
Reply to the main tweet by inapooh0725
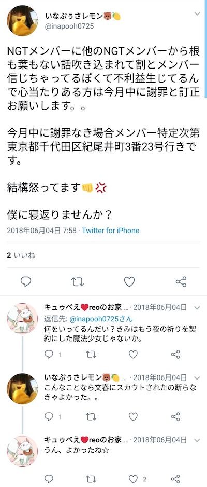pyautogui.click(x=26, y=282)
